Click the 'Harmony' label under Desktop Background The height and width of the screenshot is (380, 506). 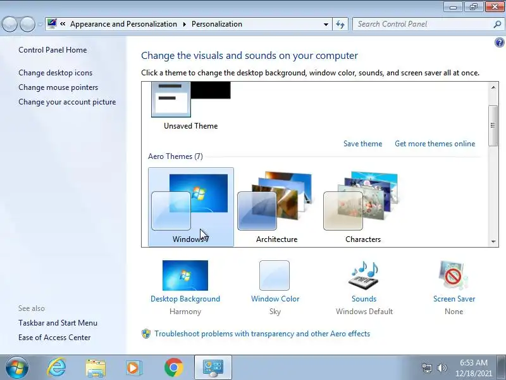[x=185, y=312]
